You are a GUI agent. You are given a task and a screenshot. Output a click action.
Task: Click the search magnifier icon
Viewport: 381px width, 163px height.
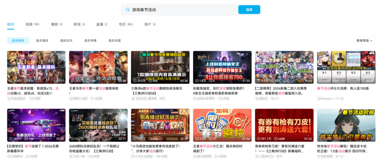coord(127,10)
